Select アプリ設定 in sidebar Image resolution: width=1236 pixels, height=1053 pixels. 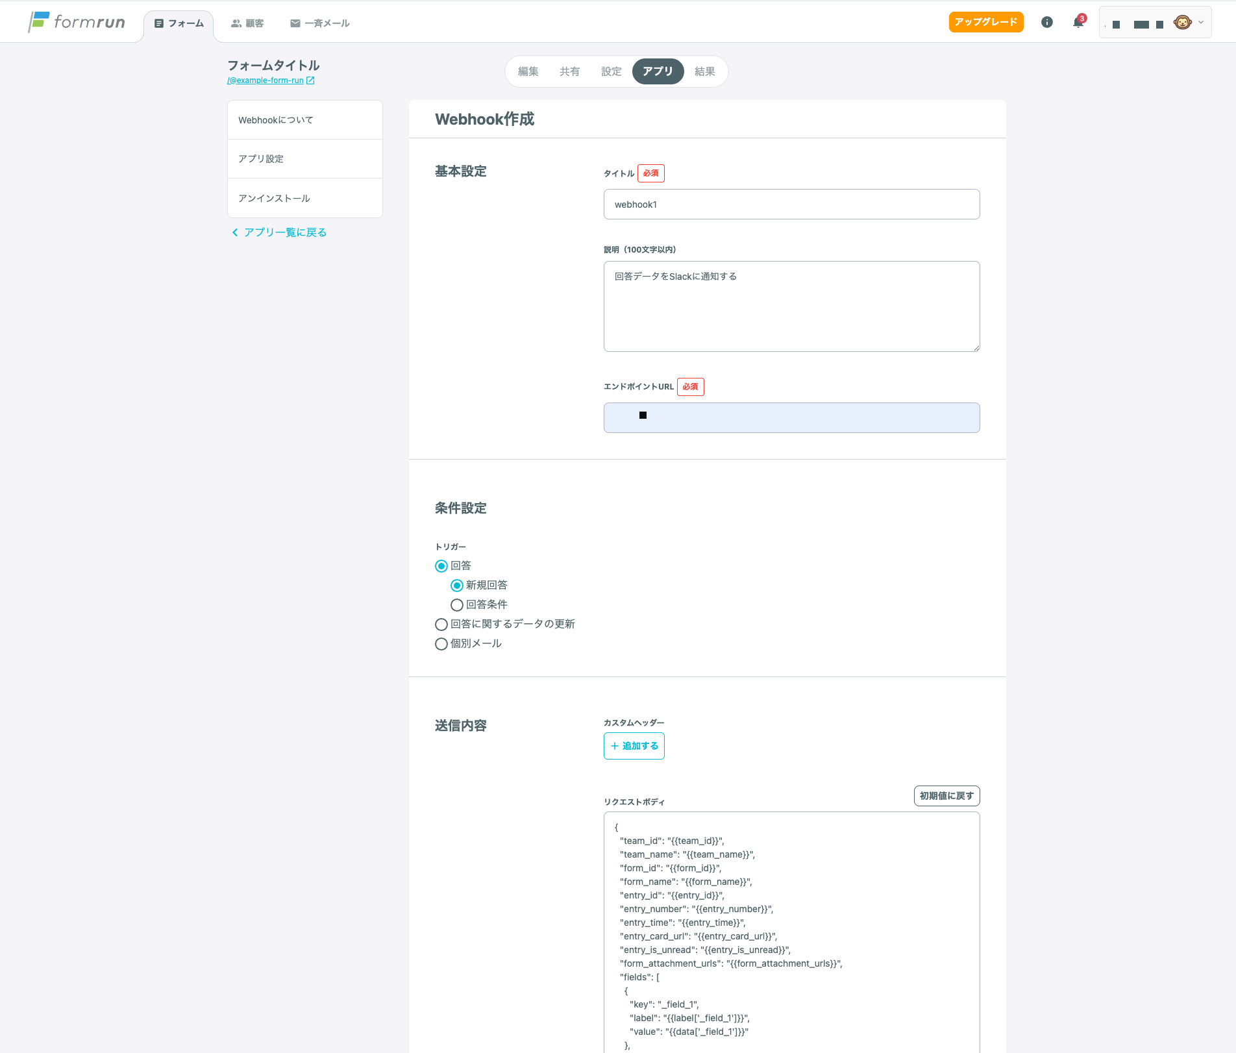tap(305, 159)
